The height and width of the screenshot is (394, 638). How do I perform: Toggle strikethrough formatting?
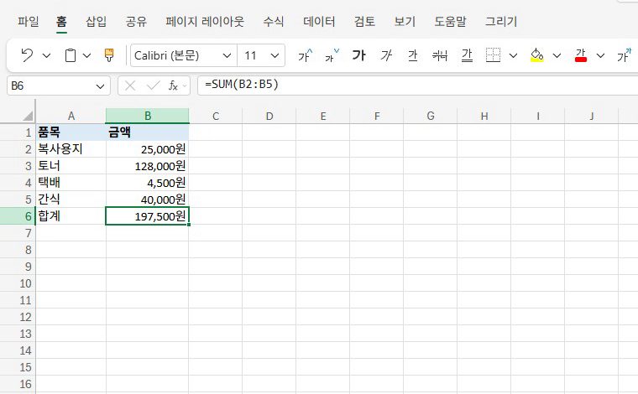[x=440, y=55]
